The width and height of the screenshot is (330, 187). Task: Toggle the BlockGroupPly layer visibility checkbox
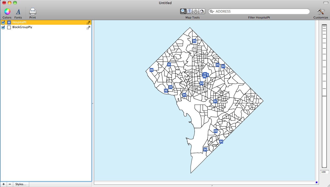3,27
